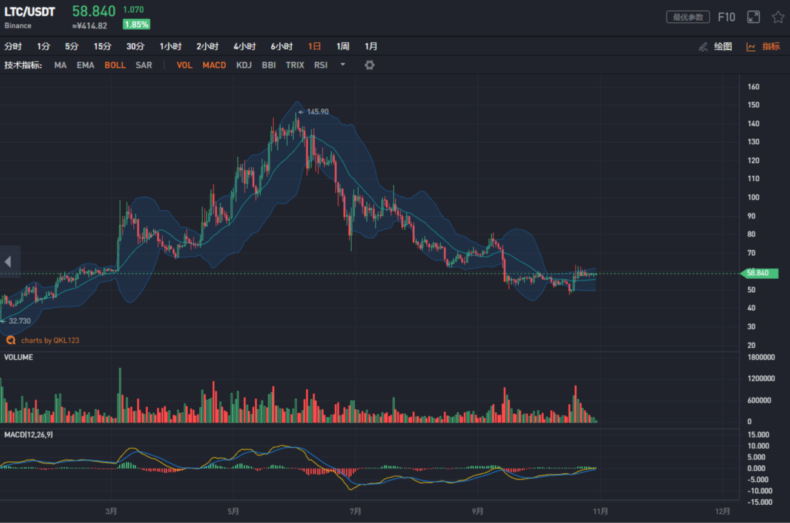
Task: Expand the more indicators dropdown arrow
Action: (x=343, y=65)
